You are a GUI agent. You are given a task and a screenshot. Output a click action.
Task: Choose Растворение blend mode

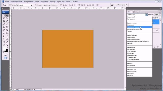tap(140, 19)
